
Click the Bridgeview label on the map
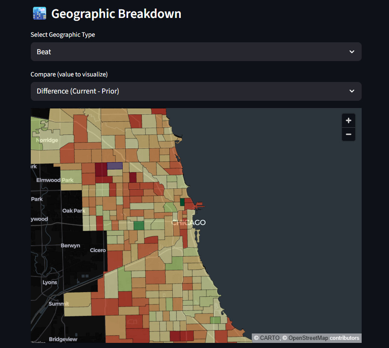point(63,339)
